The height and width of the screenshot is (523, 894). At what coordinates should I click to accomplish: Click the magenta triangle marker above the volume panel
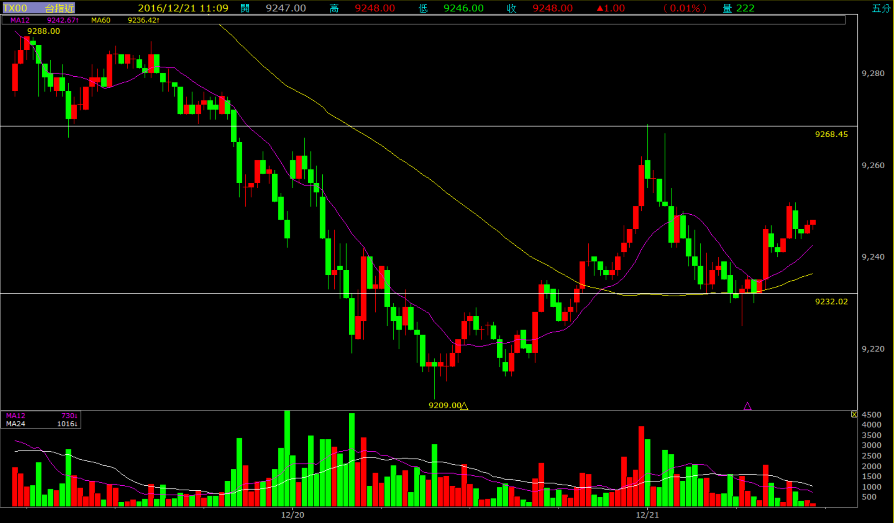coord(747,406)
